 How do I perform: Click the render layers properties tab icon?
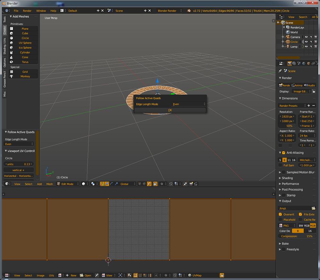coord(294,63)
